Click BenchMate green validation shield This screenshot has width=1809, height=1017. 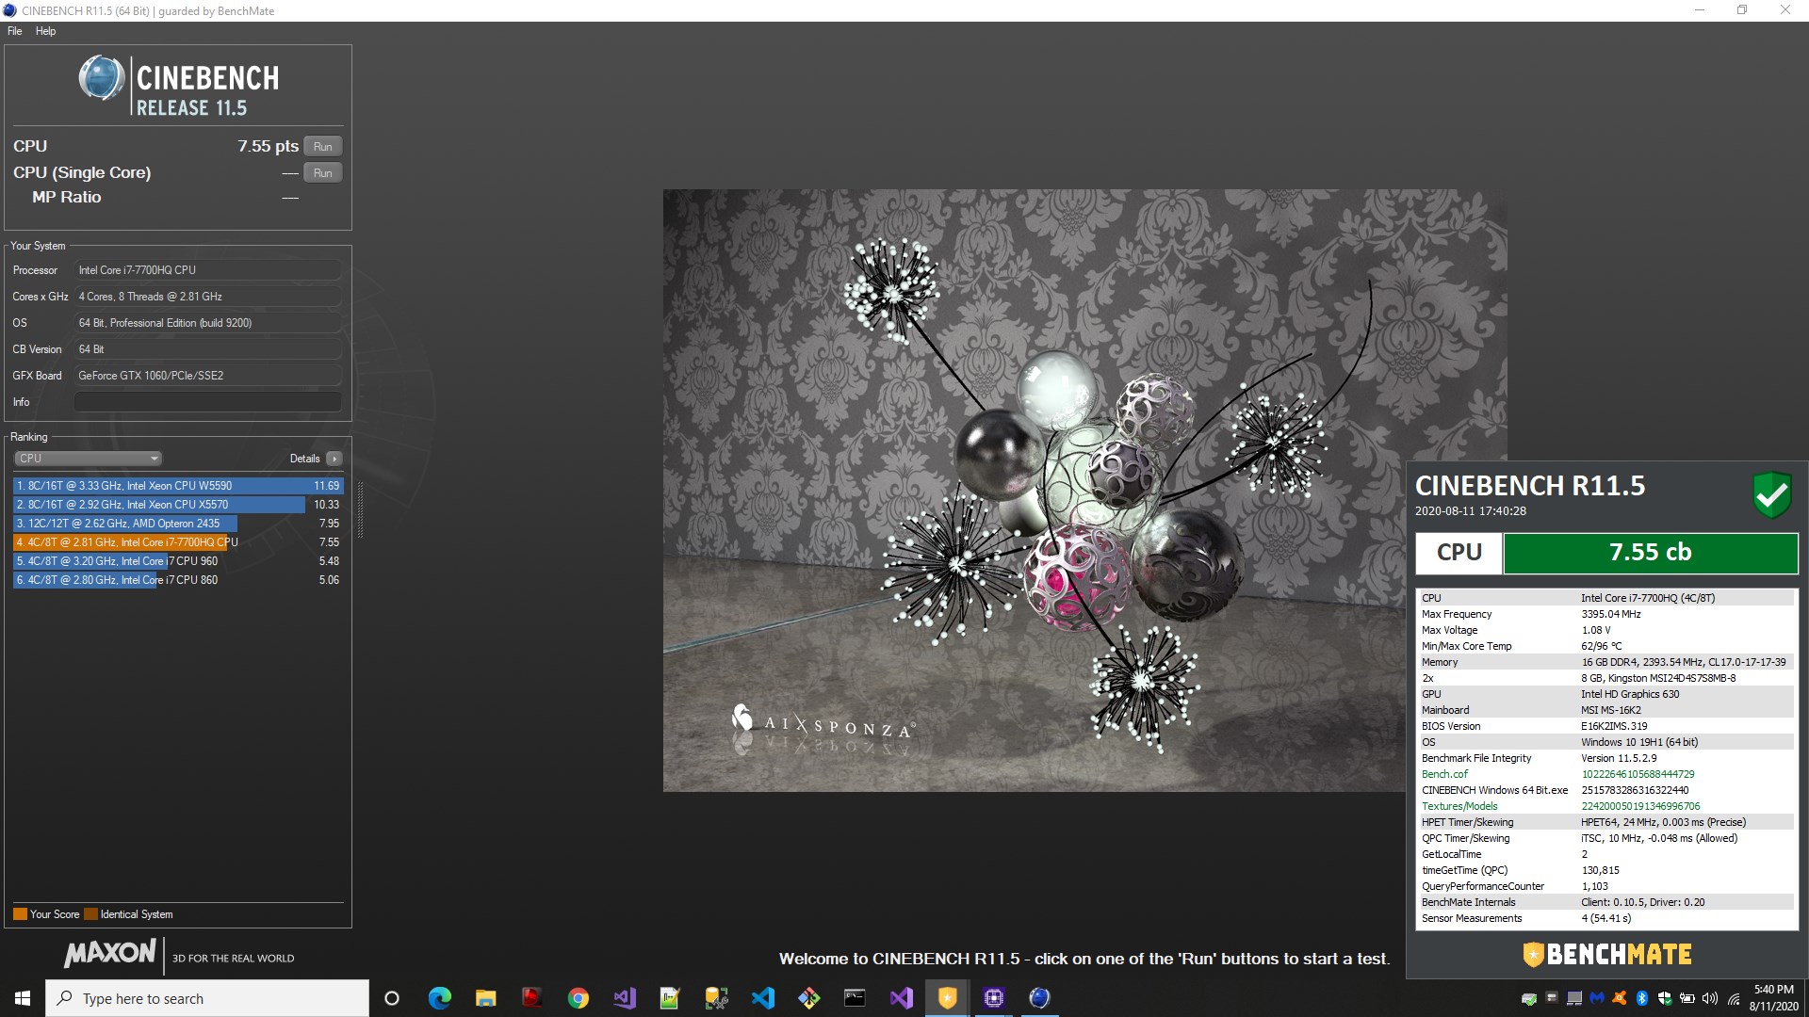tap(1771, 494)
